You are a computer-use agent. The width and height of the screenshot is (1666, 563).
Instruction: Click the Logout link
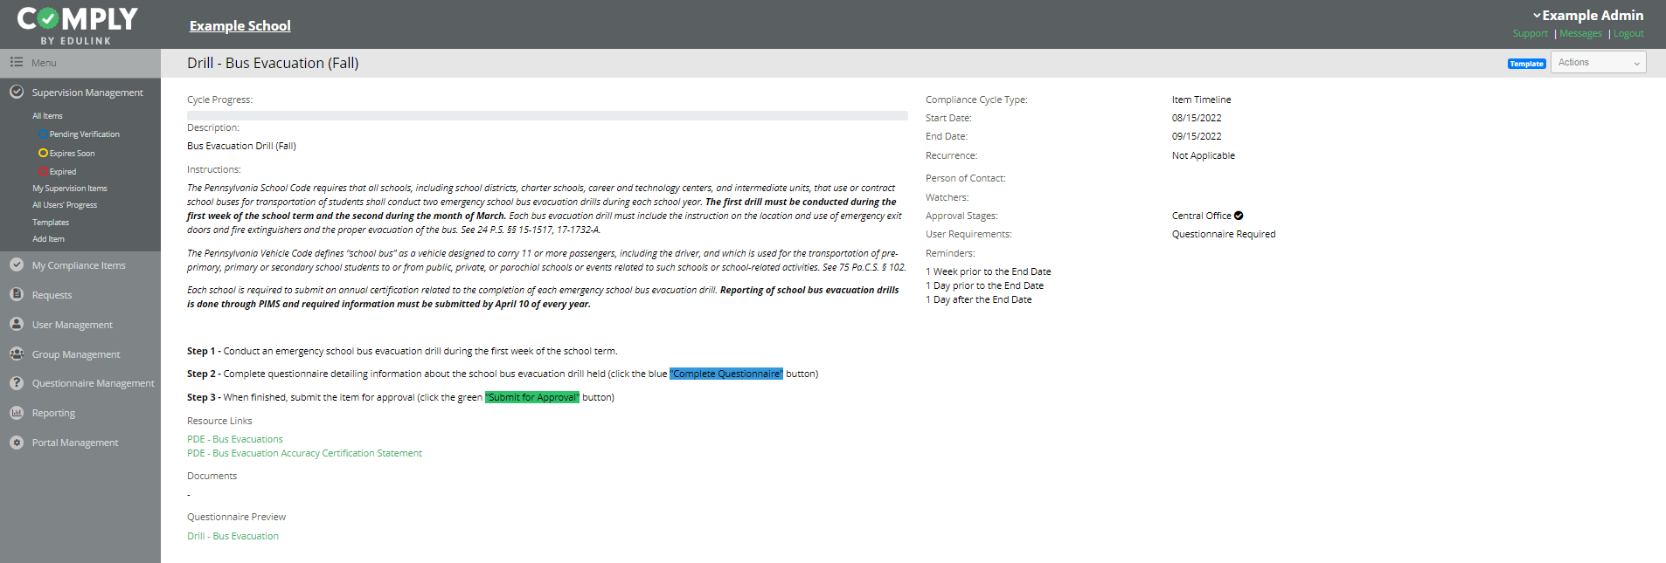pyautogui.click(x=1628, y=33)
